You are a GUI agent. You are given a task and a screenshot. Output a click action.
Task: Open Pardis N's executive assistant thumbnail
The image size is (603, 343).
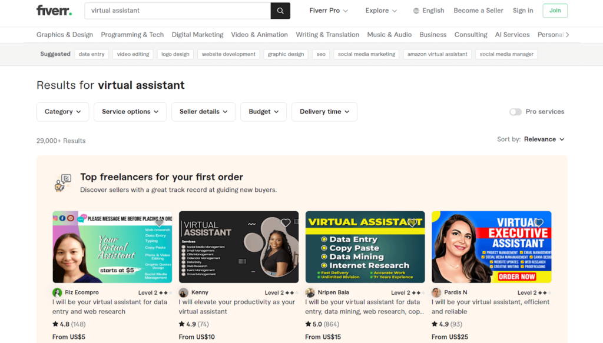pos(492,247)
